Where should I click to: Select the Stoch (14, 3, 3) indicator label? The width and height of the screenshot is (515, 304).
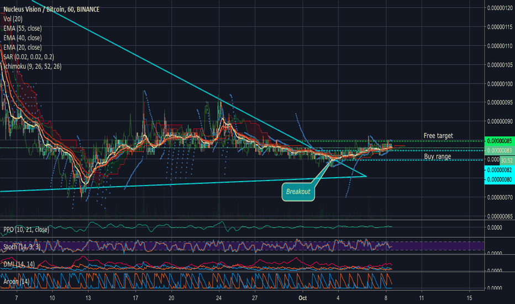[x=22, y=247]
